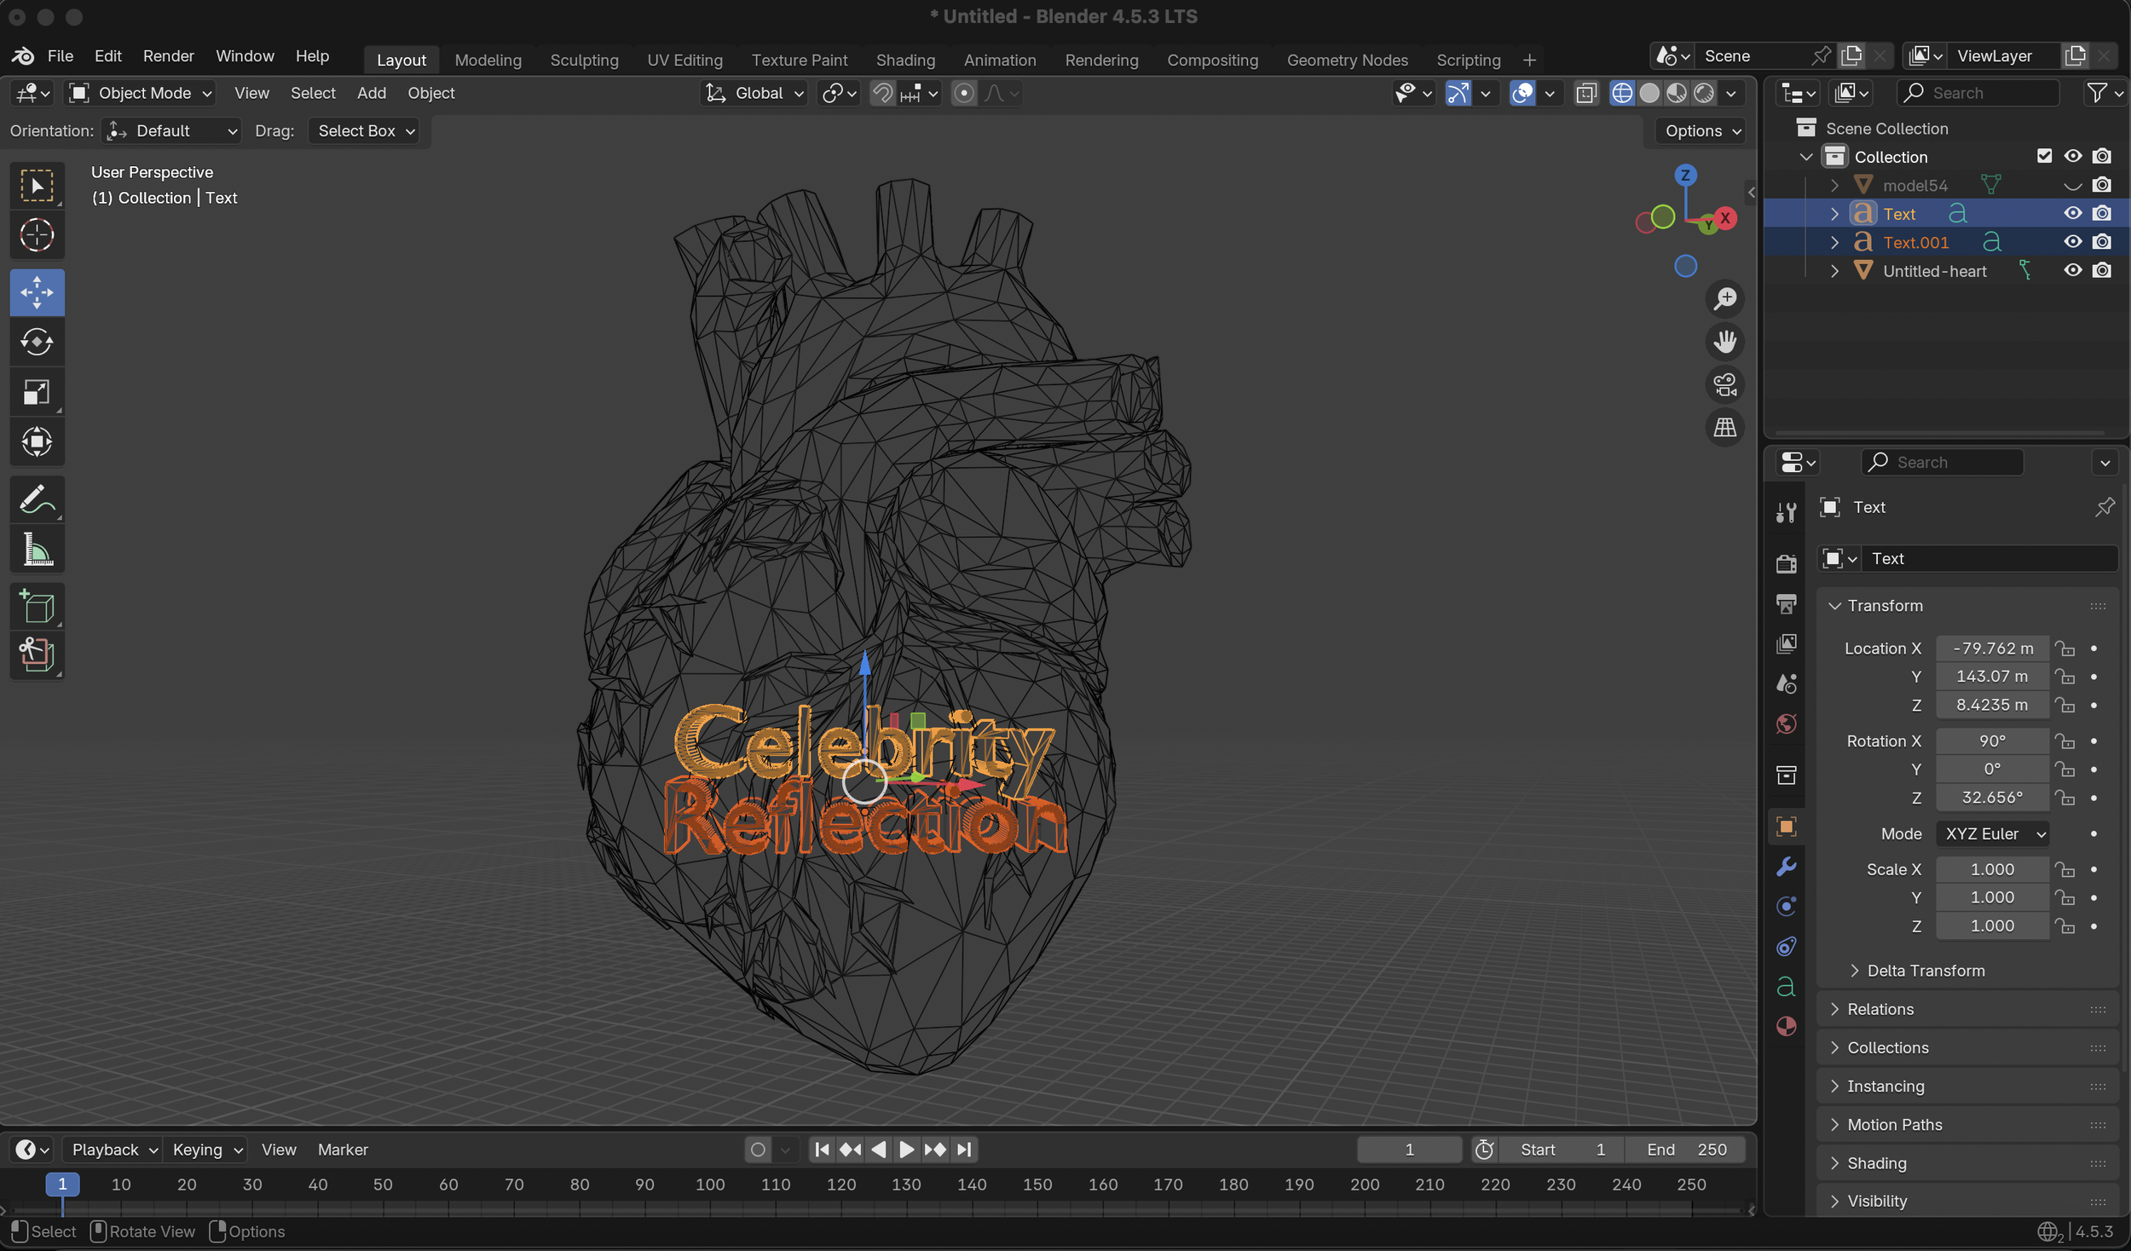Toggle viewport visibility of Untitled-heart

(x=2072, y=271)
